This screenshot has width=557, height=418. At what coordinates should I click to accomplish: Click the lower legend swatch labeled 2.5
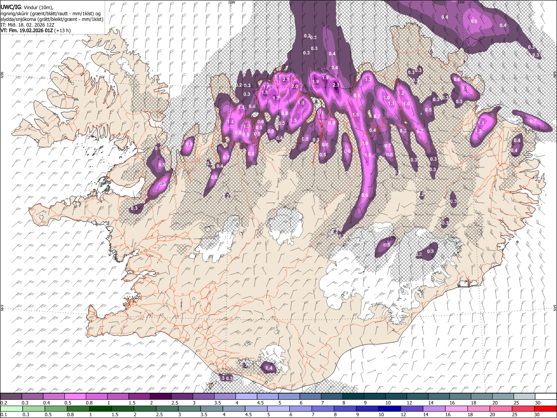pyautogui.click(x=166, y=409)
